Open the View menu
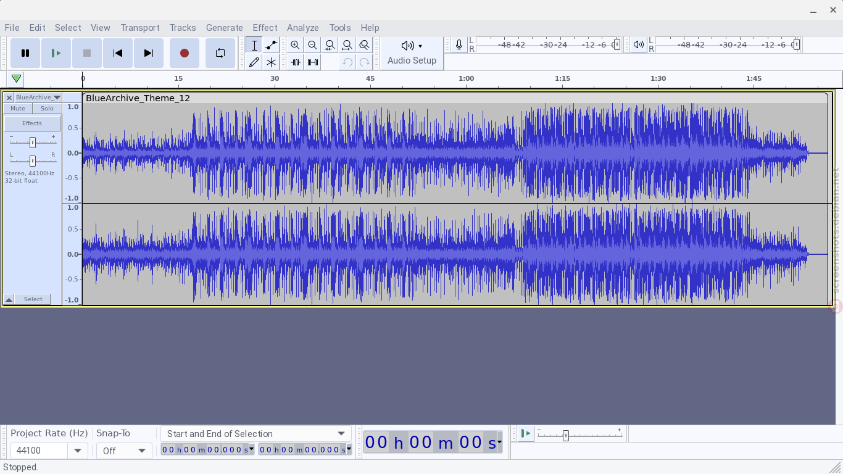 tap(101, 28)
